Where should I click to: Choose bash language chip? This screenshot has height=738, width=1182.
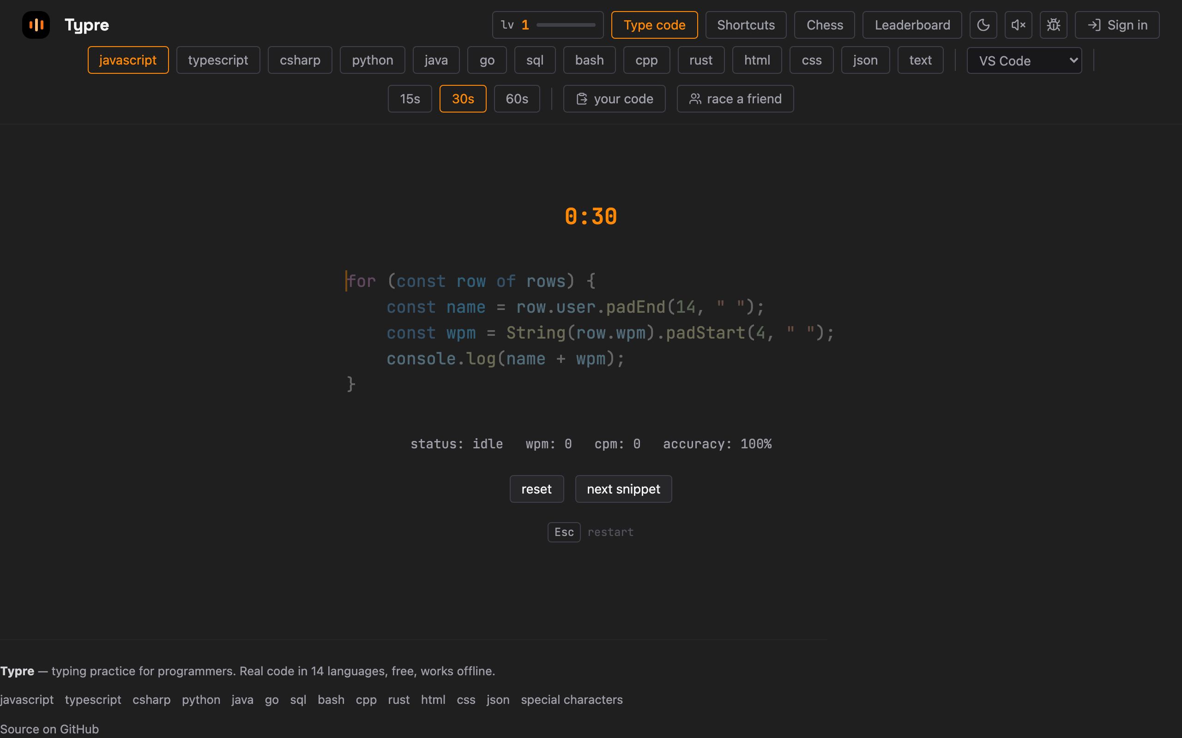coord(590,60)
